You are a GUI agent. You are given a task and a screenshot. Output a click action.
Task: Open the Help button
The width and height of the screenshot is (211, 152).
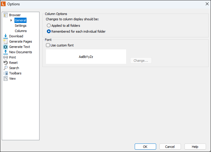[195, 147]
